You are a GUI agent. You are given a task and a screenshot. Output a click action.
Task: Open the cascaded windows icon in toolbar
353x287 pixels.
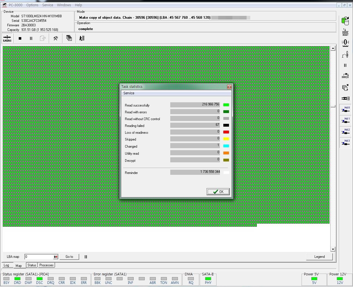click(69, 38)
